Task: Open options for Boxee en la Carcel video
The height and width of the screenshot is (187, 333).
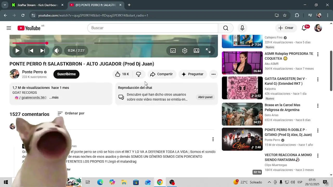Action: (x=318, y=106)
